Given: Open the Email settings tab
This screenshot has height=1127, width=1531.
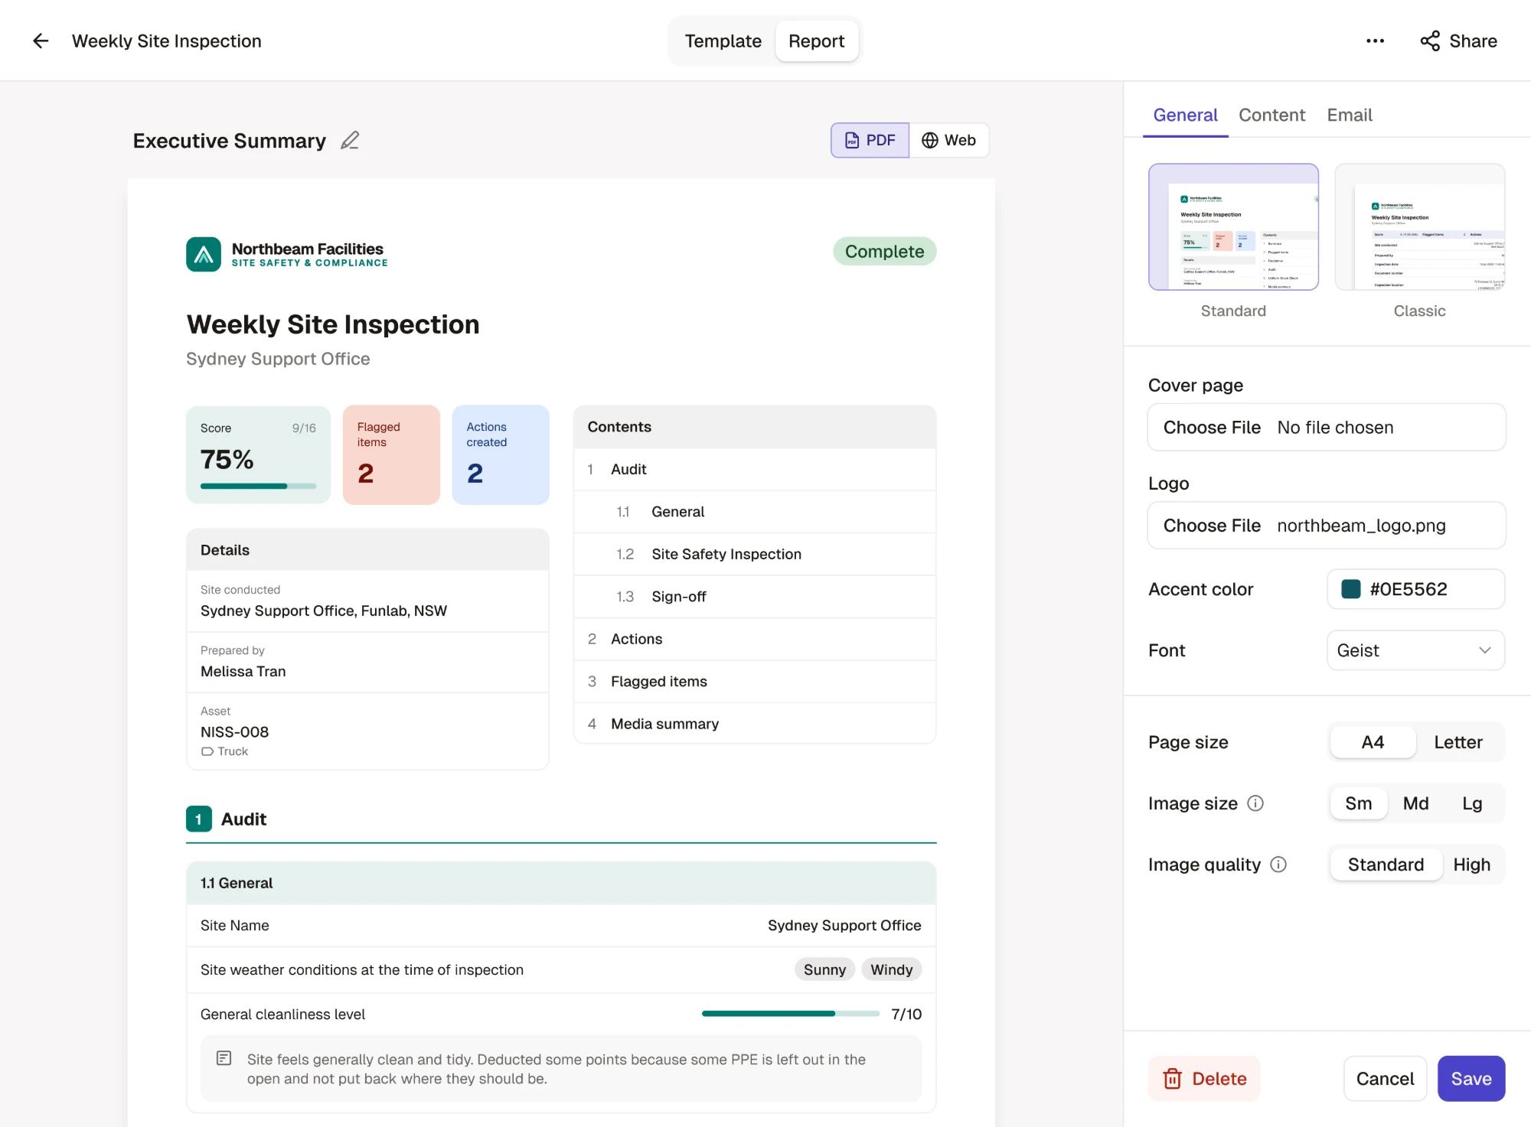Looking at the screenshot, I should (x=1349, y=115).
